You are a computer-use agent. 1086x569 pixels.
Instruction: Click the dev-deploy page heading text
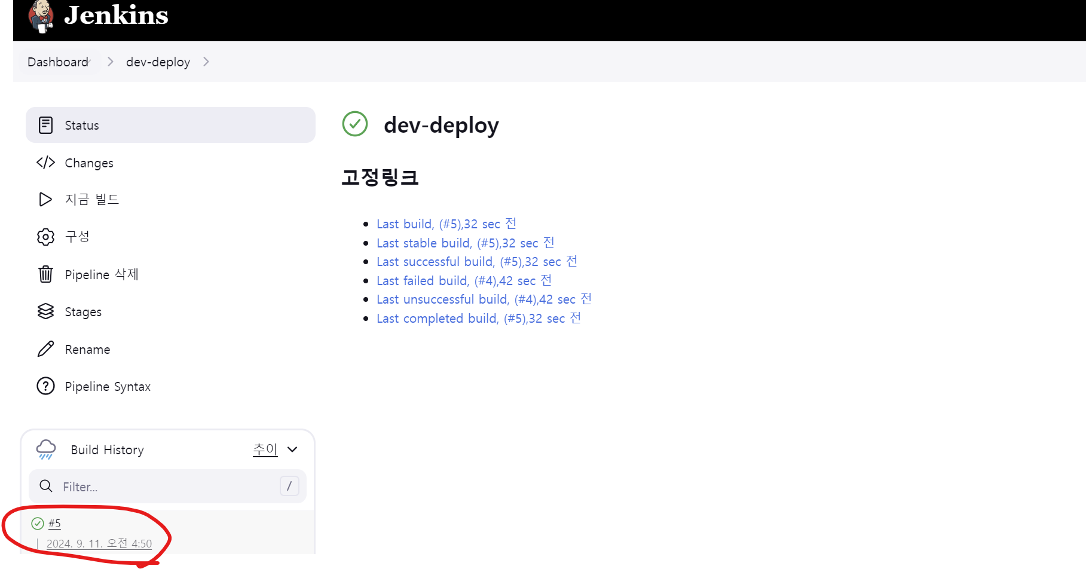(x=441, y=125)
